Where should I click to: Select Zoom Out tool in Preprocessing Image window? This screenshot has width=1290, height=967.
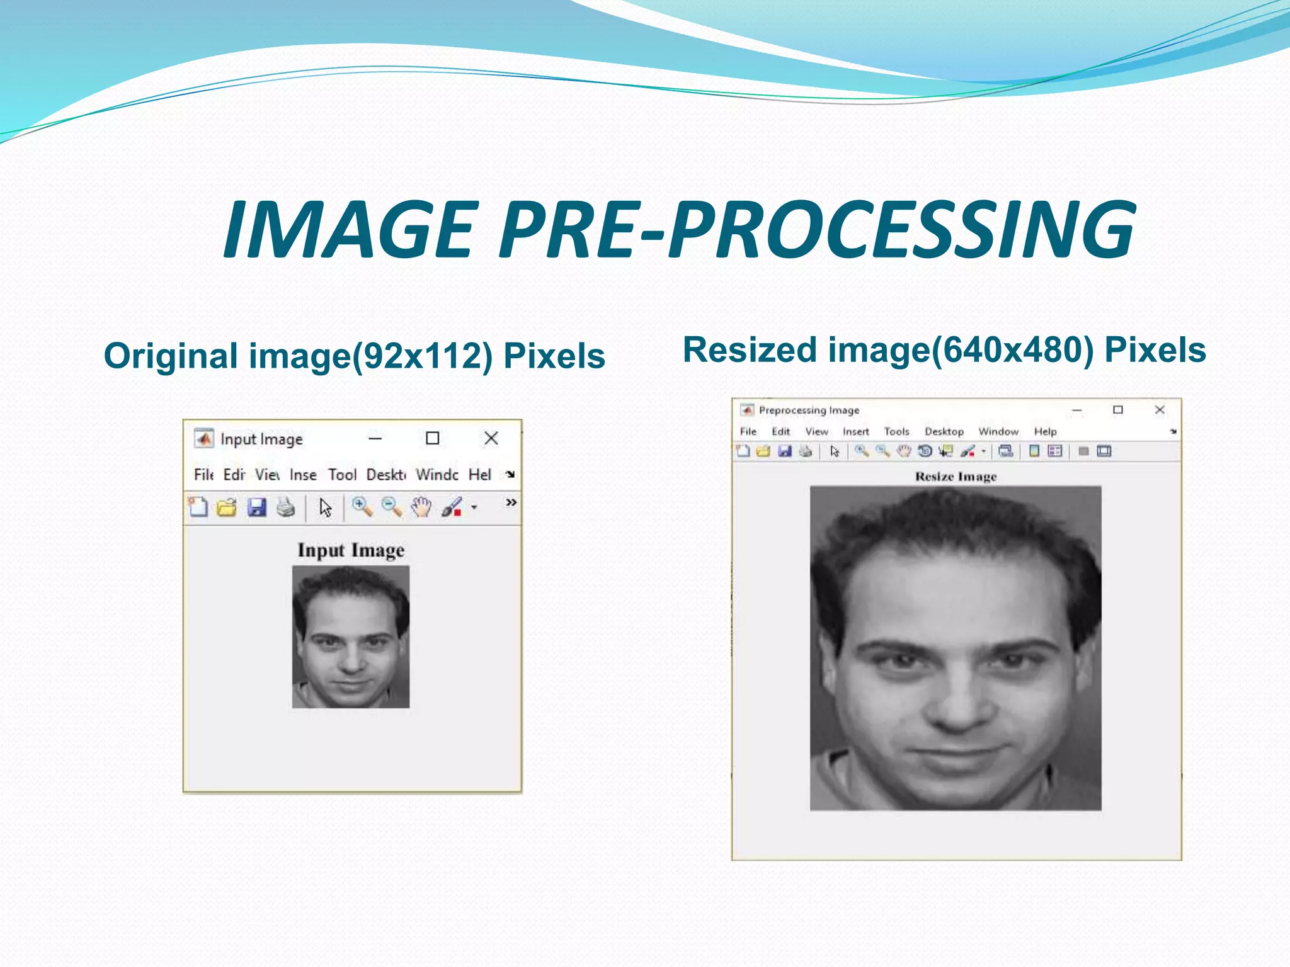(x=883, y=451)
